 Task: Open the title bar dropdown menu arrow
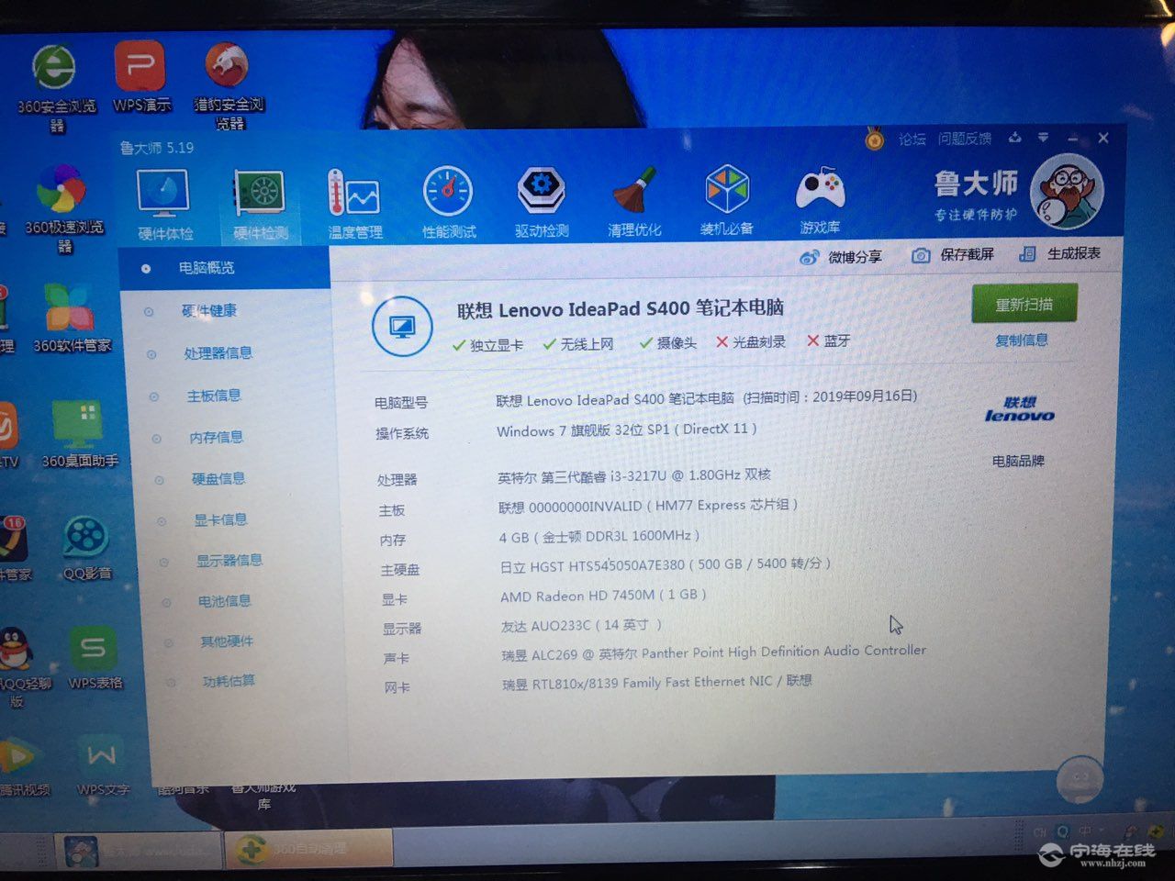click(1043, 138)
